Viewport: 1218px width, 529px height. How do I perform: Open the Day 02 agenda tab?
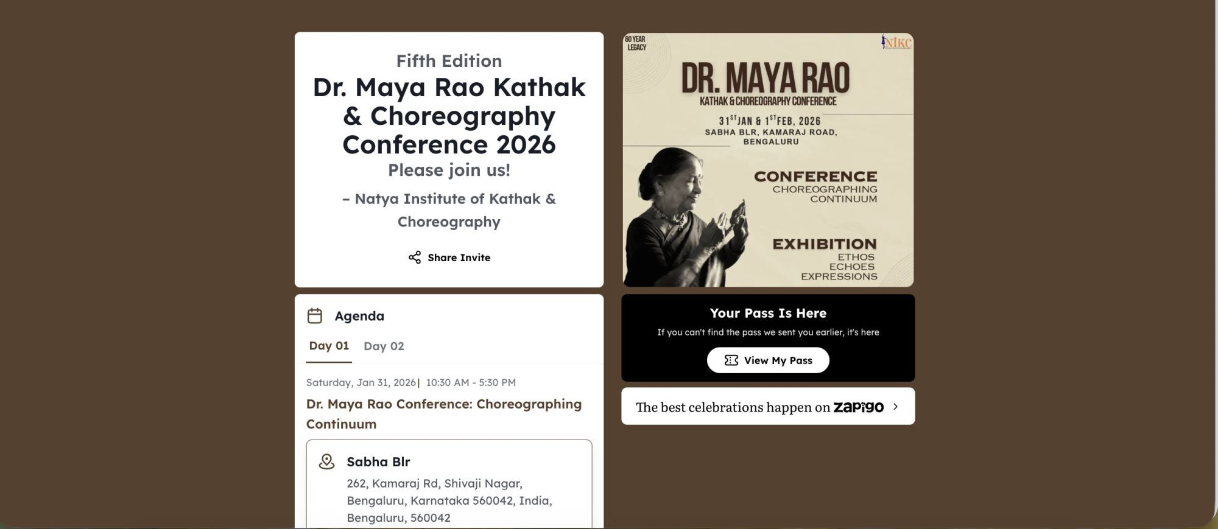tap(384, 346)
